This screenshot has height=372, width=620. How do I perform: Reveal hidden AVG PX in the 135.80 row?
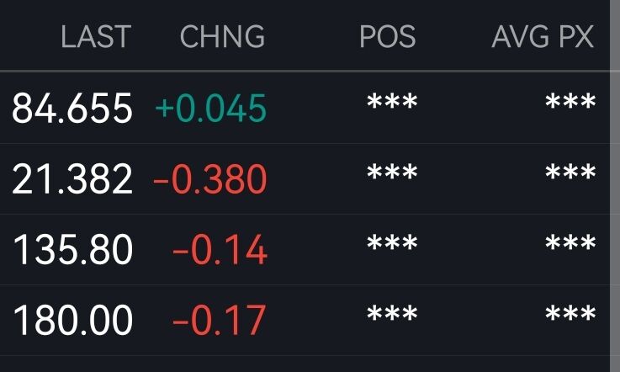pos(570,242)
